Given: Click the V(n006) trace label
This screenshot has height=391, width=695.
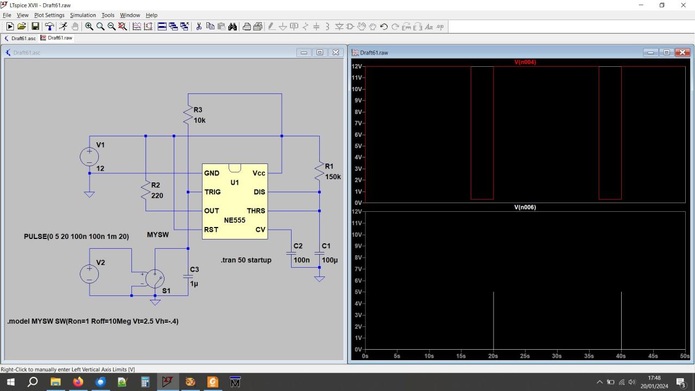Looking at the screenshot, I should pyautogui.click(x=525, y=207).
